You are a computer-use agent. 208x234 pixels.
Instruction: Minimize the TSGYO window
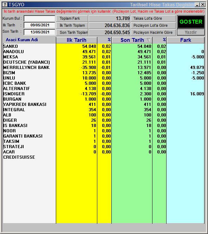click(x=197, y=5)
